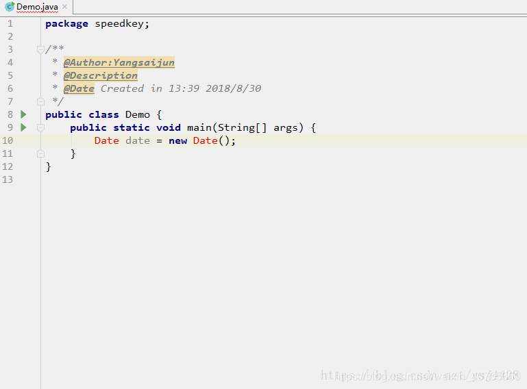Run main method via line 9 gutter arrow
This screenshot has width=527, height=389.
(23, 127)
